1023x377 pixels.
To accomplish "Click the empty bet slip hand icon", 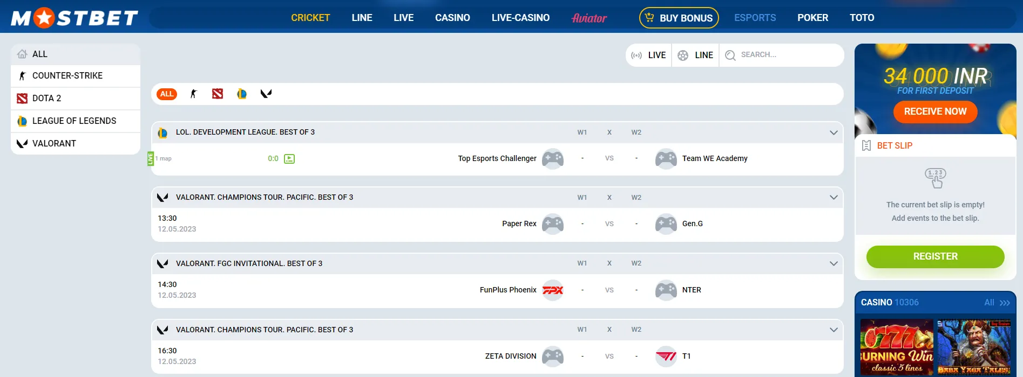I will (936, 178).
